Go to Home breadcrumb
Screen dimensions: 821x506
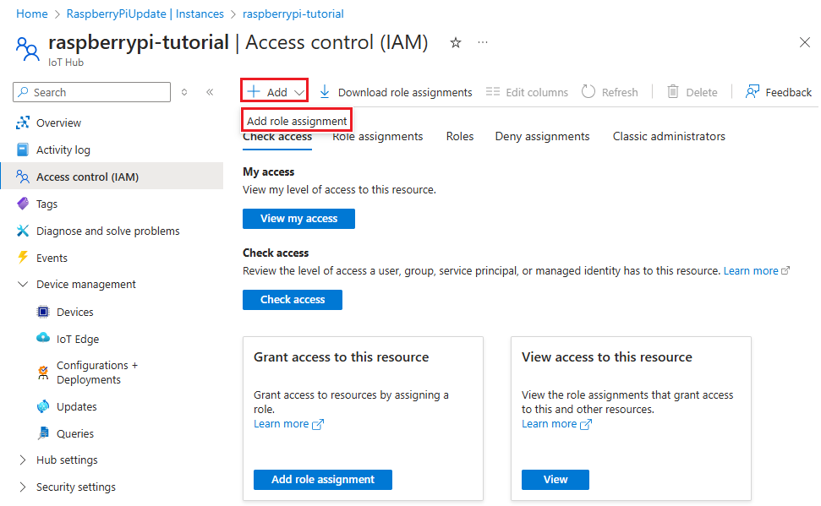click(x=32, y=14)
